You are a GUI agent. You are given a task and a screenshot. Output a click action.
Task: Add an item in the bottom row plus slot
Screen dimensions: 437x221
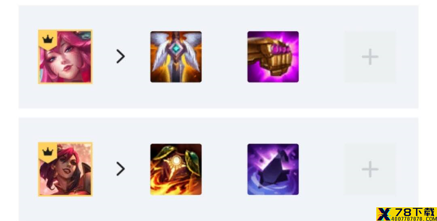point(370,169)
